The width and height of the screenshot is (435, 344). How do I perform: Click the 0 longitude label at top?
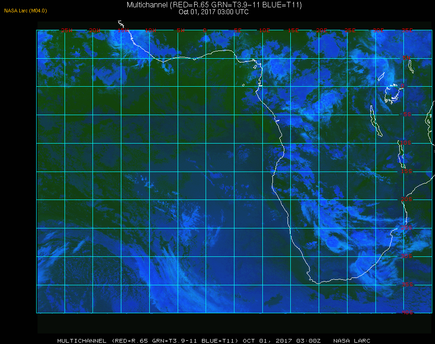coord(205,30)
